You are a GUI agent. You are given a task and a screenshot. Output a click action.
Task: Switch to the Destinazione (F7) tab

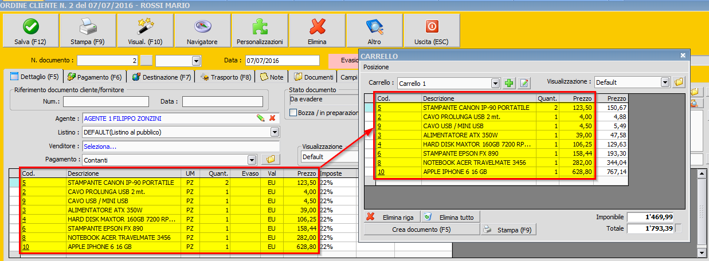[x=162, y=77]
